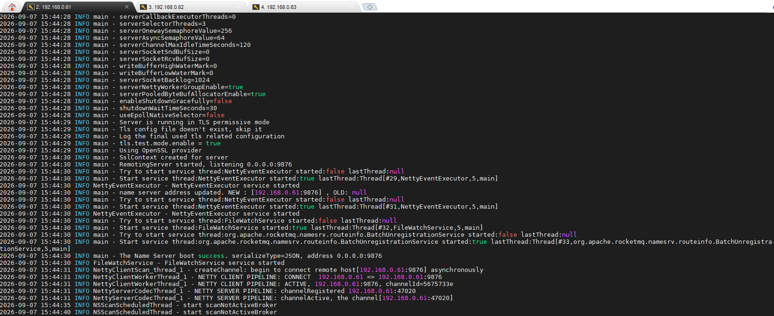Click the 'tls.test.mode.enable = true' line
774x316 pixels.
(x=170, y=143)
